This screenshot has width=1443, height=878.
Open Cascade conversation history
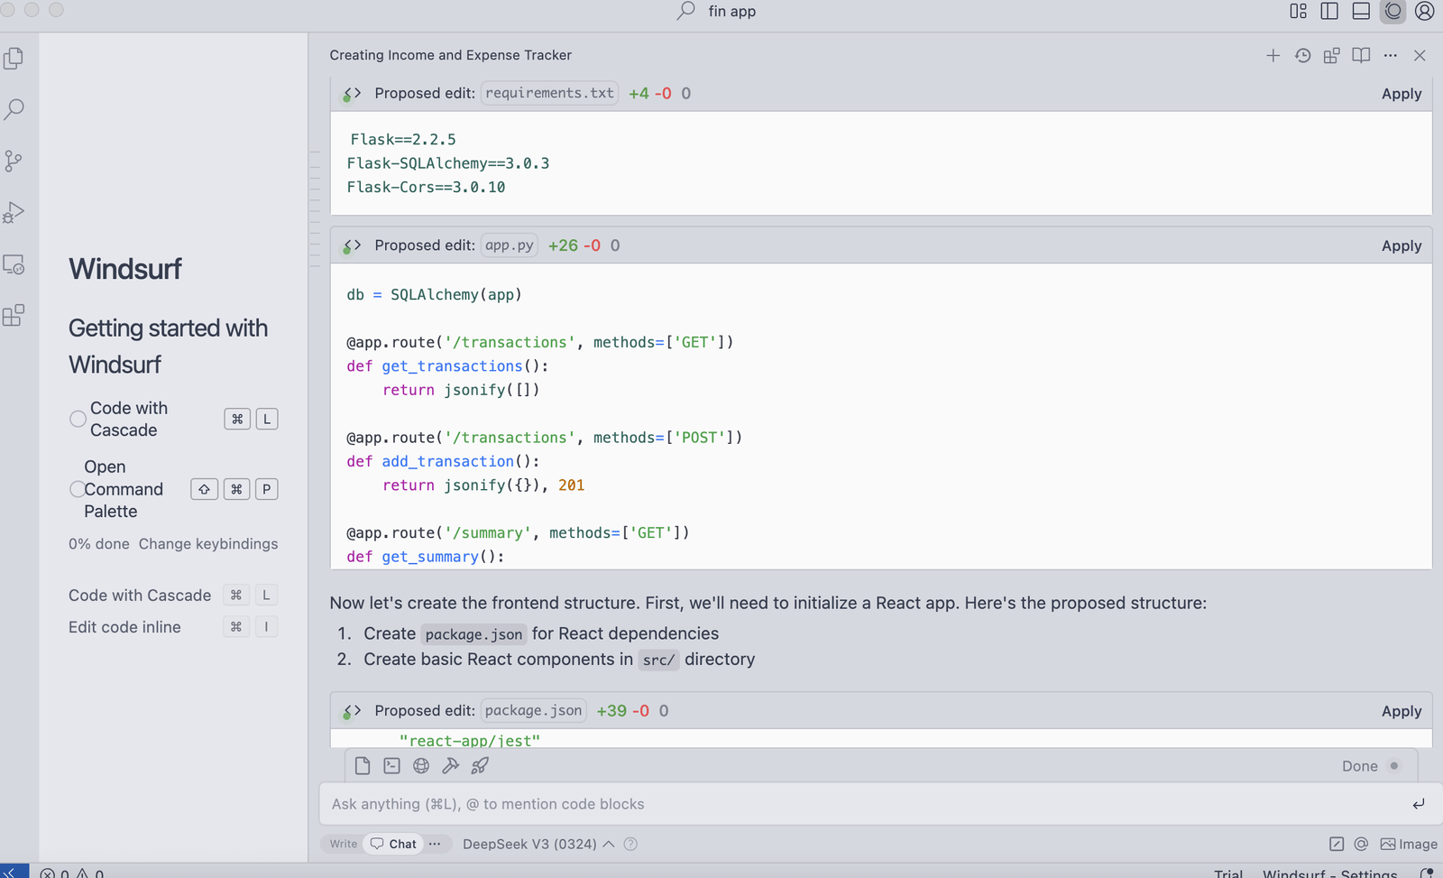[x=1302, y=56]
